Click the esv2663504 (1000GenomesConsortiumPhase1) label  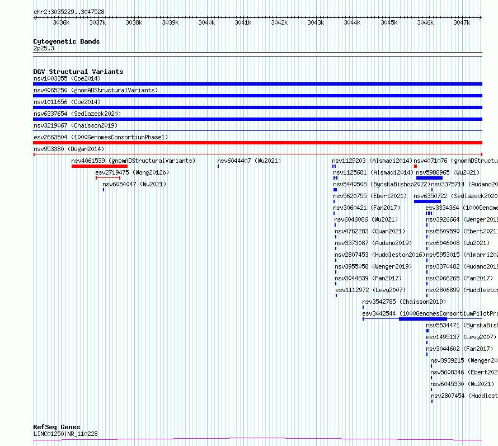pyautogui.click(x=101, y=137)
